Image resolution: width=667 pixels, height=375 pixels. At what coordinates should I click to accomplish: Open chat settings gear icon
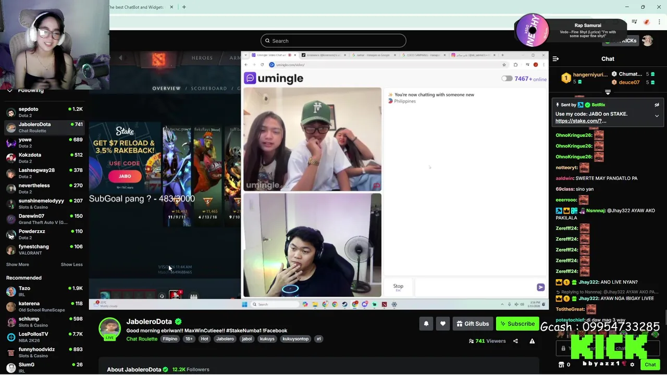coord(632,365)
